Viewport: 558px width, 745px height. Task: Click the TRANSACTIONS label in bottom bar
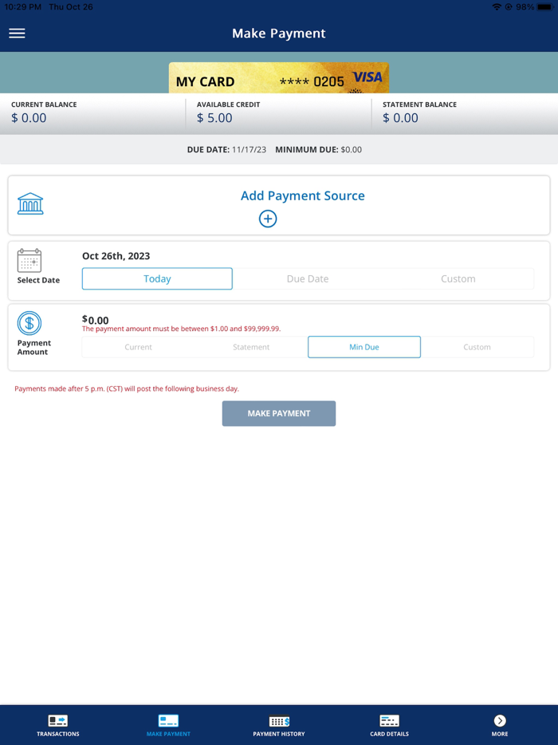point(58,734)
